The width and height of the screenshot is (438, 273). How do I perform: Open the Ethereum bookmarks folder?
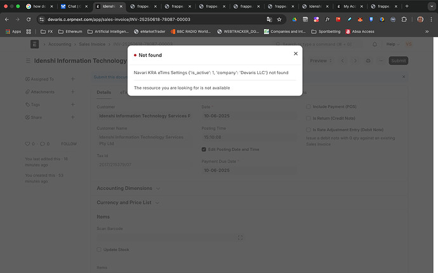click(70, 32)
